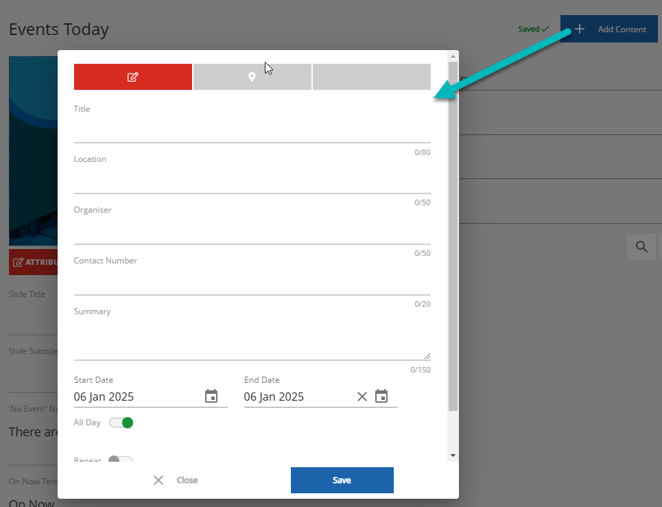Open the Start Date calendar picker
Image resolution: width=662 pixels, height=507 pixels.
pyautogui.click(x=211, y=397)
